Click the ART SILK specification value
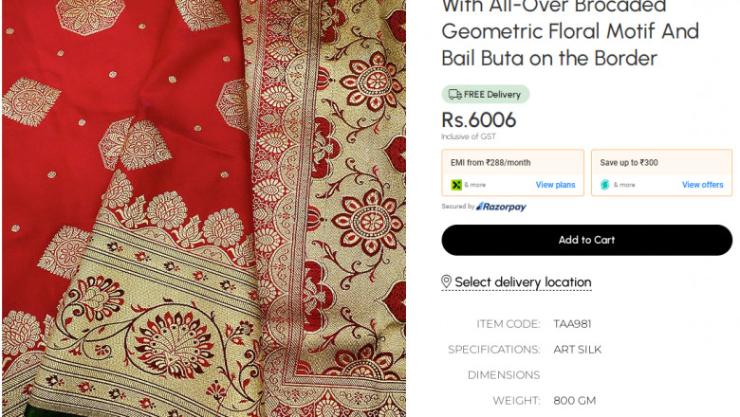 [577, 349]
